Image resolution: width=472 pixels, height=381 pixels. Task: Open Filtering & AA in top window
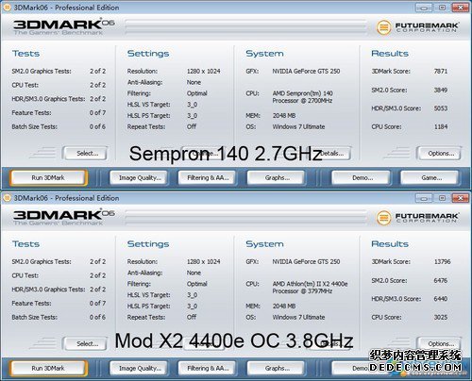pyautogui.click(x=208, y=178)
